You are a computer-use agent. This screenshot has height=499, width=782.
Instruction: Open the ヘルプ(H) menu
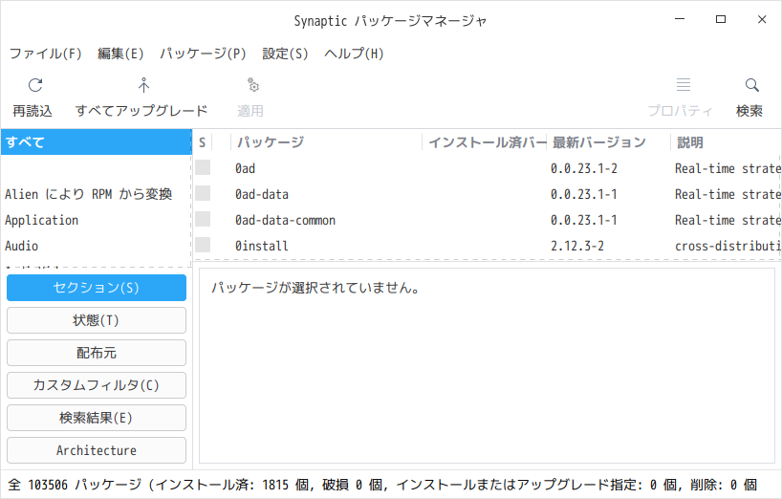pos(354,54)
